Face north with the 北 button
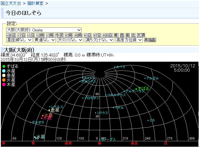Screen dimensions: 199x148 coord(133,35)
